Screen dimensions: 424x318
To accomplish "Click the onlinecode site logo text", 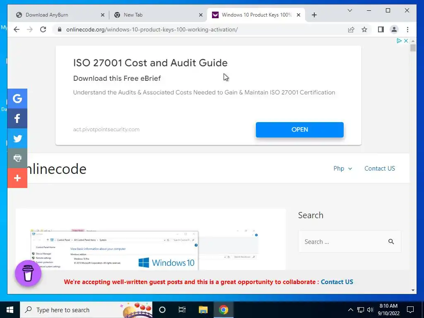I will 56,169.
